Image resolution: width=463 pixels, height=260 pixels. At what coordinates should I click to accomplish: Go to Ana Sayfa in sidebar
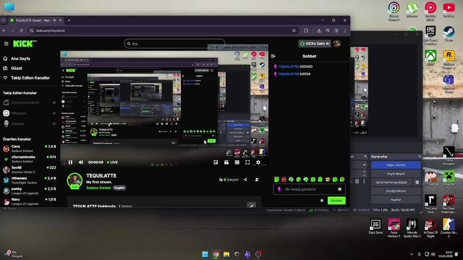click(x=17, y=58)
